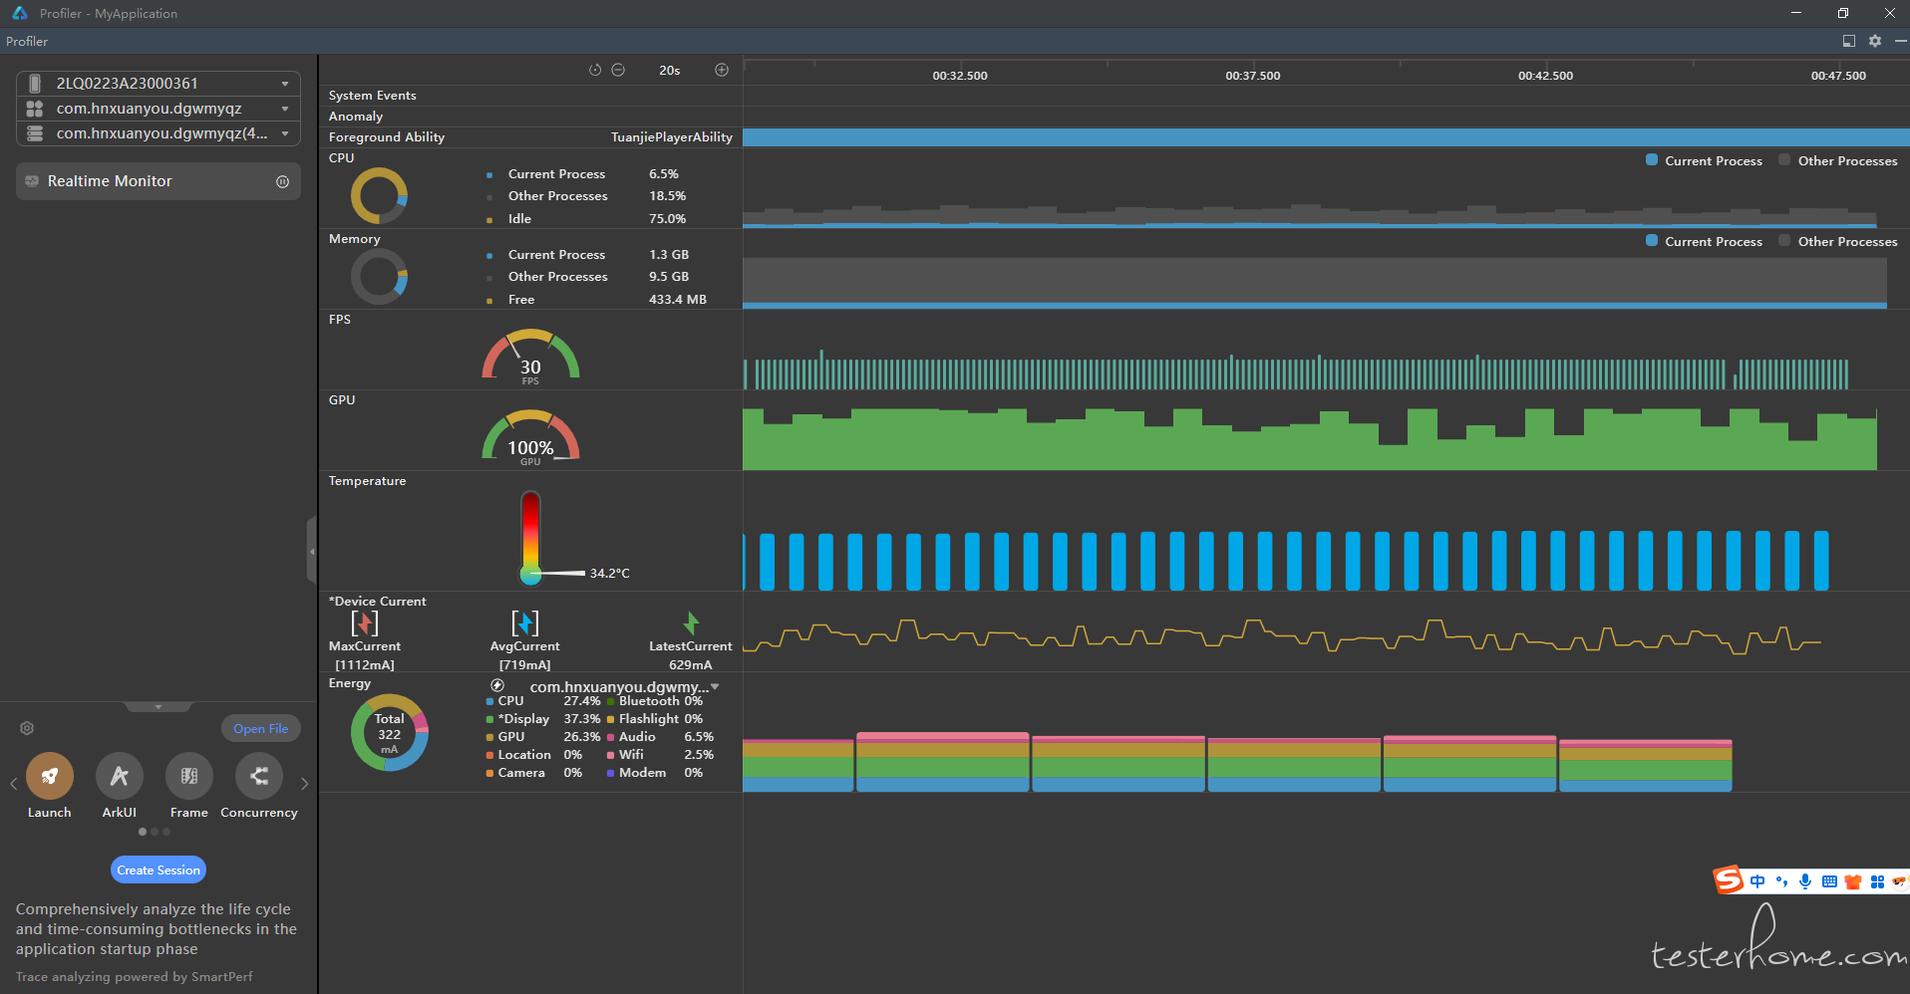The width and height of the screenshot is (1910, 994).
Task: Click the second templates page dot
Action: click(155, 831)
